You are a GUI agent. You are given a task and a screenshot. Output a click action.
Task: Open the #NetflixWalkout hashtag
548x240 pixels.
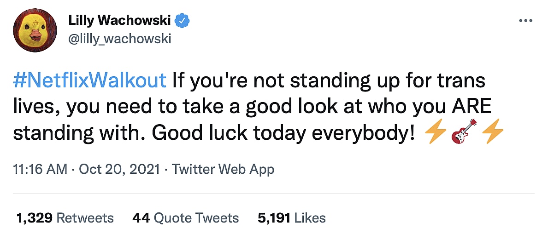90,80
